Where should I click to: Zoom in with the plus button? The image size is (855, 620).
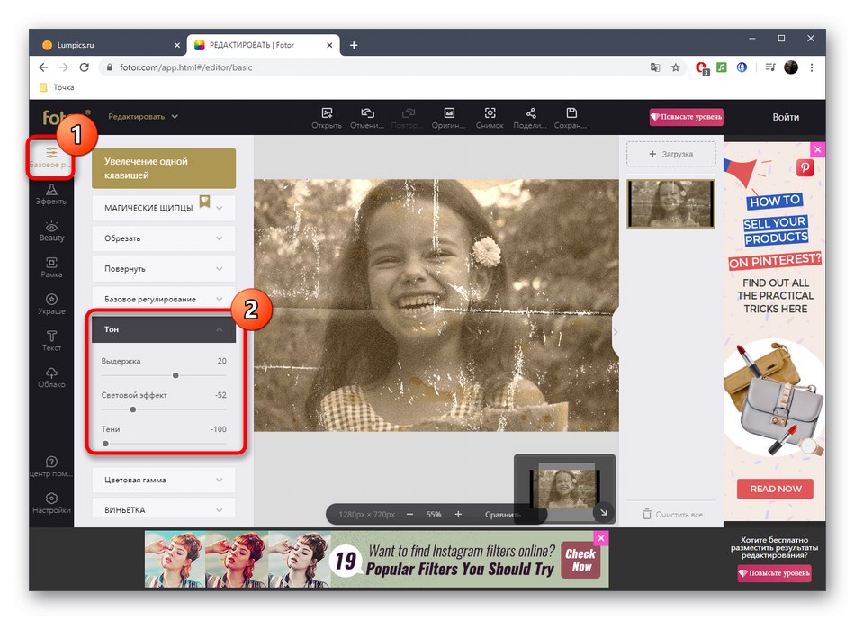[x=458, y=514]
